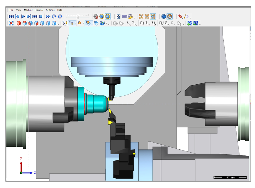
Task: Click the flag marker icon
Action: point(186,17)
